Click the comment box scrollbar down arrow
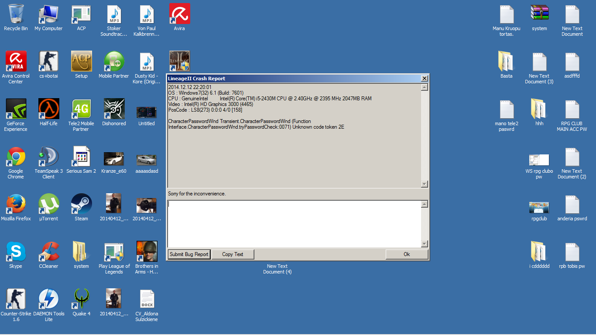This screenshot has width=596, height=335. click(x=425, y=244)
